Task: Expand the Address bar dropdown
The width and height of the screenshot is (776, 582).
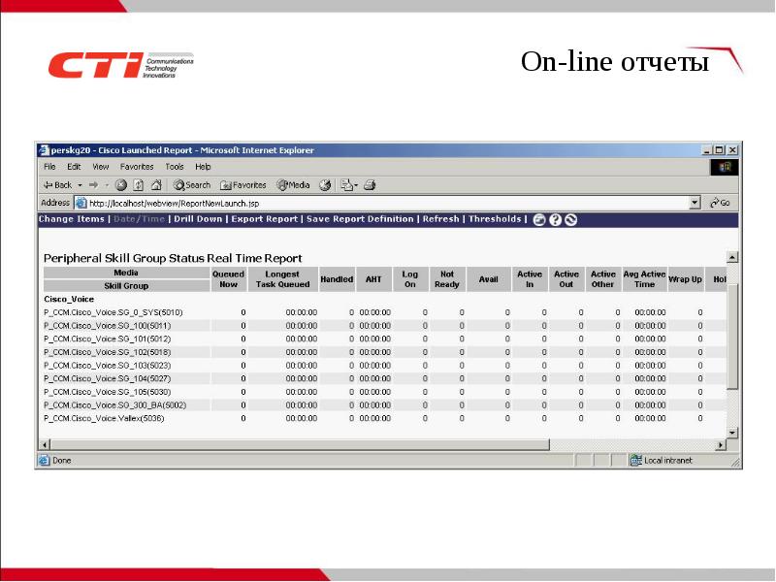Action: [695, 203]
